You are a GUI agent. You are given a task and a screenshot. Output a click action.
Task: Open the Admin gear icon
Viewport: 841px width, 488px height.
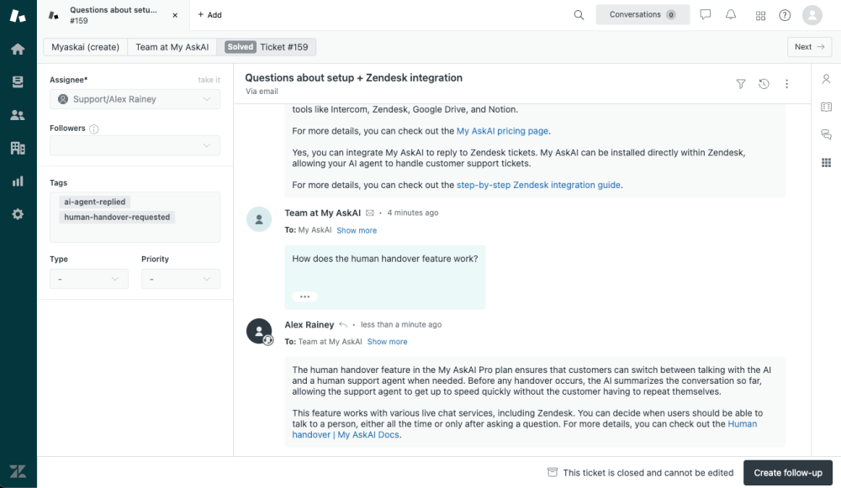coord(18,214)
